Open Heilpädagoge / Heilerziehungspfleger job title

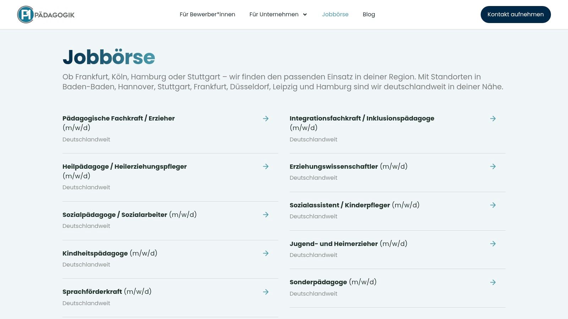pos(125,171)
